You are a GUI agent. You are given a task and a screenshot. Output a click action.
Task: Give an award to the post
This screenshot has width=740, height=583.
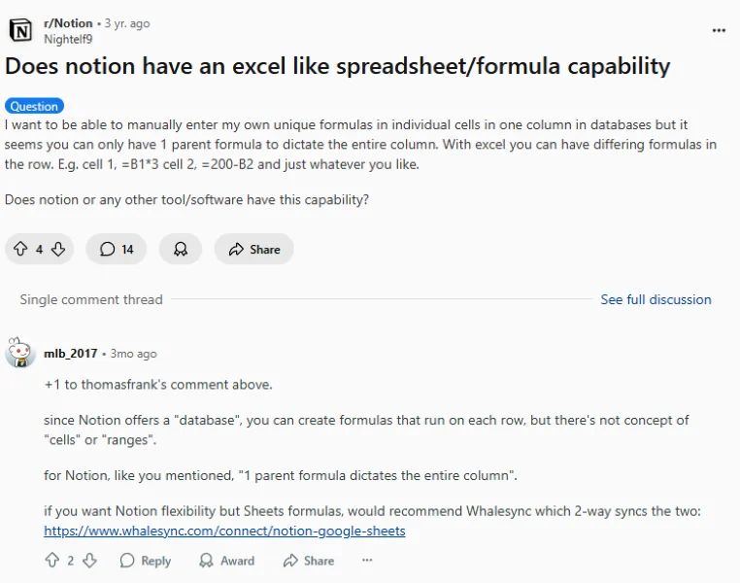181,249
